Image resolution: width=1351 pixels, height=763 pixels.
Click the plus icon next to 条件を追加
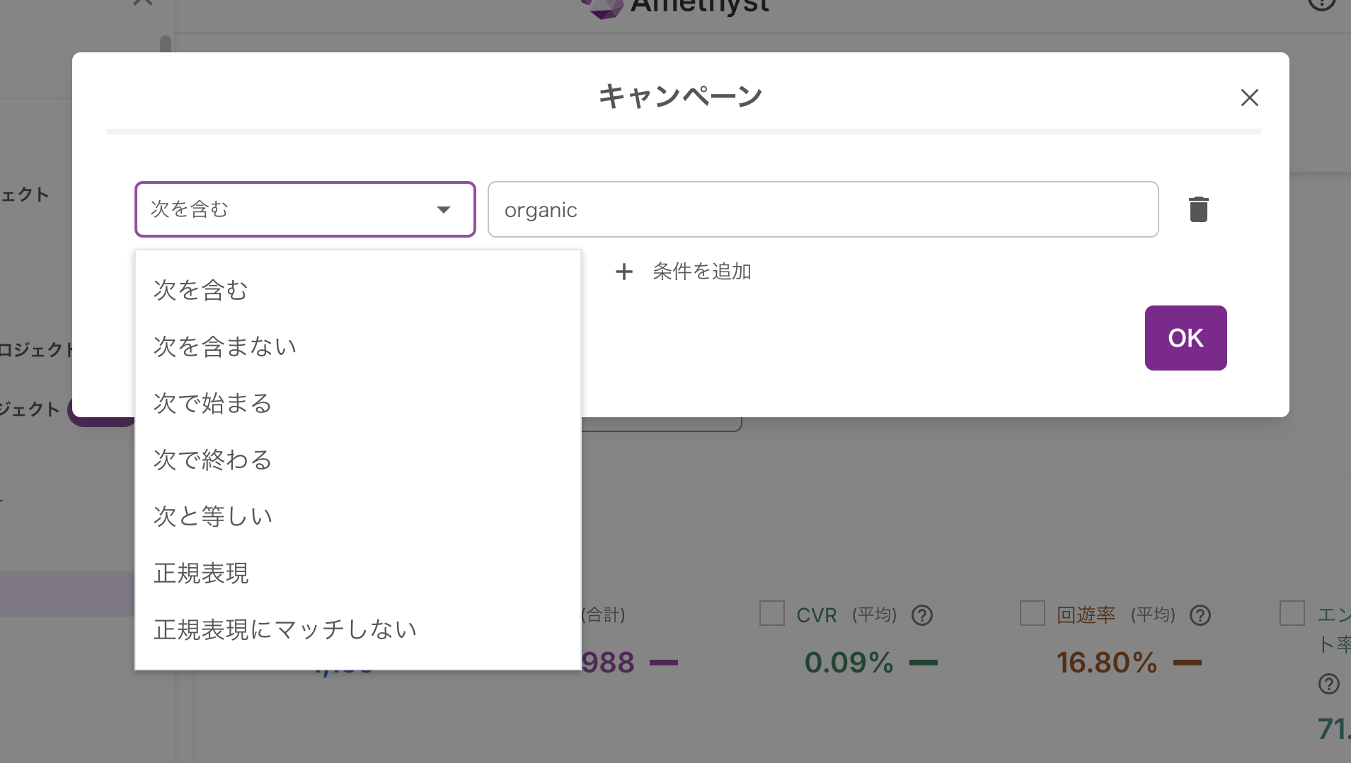625,272
